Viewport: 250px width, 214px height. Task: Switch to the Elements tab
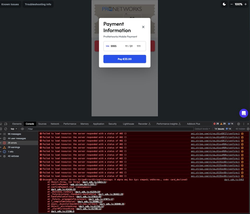(x=17, y=124)
